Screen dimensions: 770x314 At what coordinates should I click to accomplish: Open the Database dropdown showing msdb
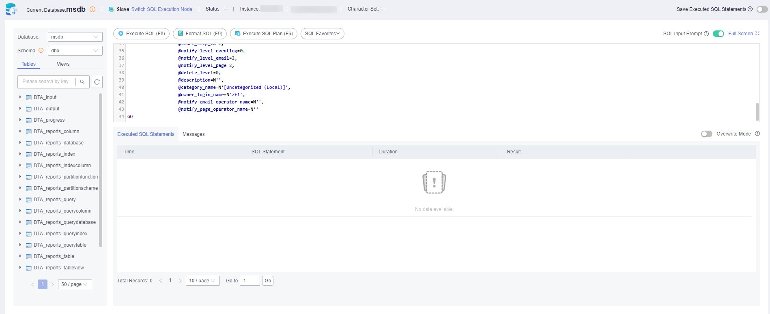pyautogui.click(x=75, y=37)
